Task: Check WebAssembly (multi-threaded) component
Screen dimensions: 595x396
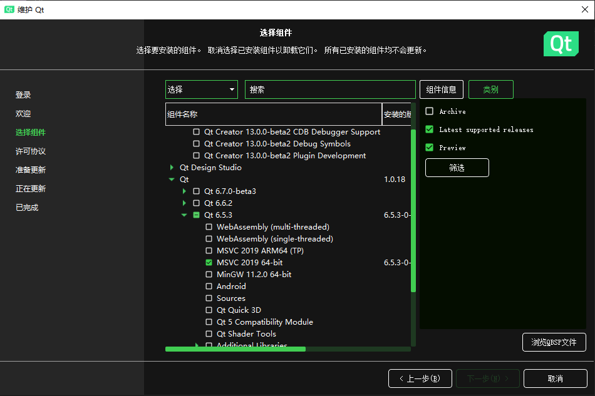Action: click(209, 226)
